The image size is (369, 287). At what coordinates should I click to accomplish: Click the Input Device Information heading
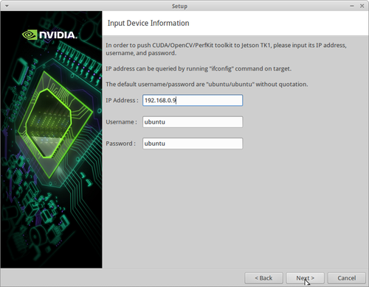coord(148,23)
